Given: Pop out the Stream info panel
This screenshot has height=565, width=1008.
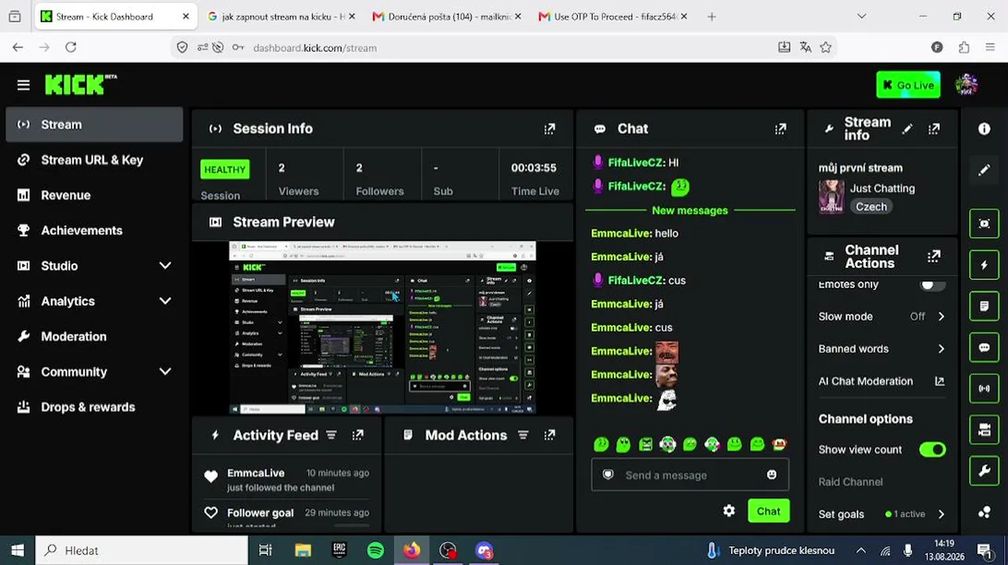Looking at the screenshot, I should pos(934,129).
